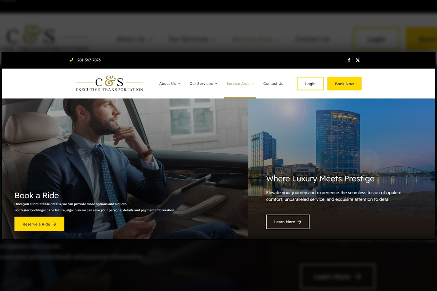437x291 pixels.
Task: Click the outlined Login button
Action: pyautogui.click(x=310, y=84)
